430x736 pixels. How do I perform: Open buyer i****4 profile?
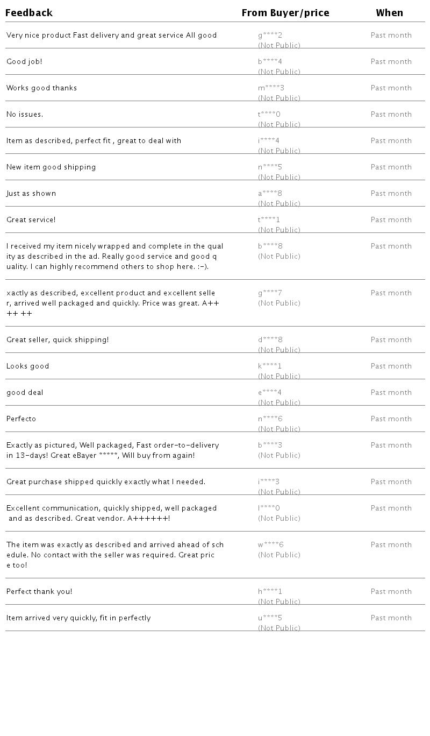269,141
